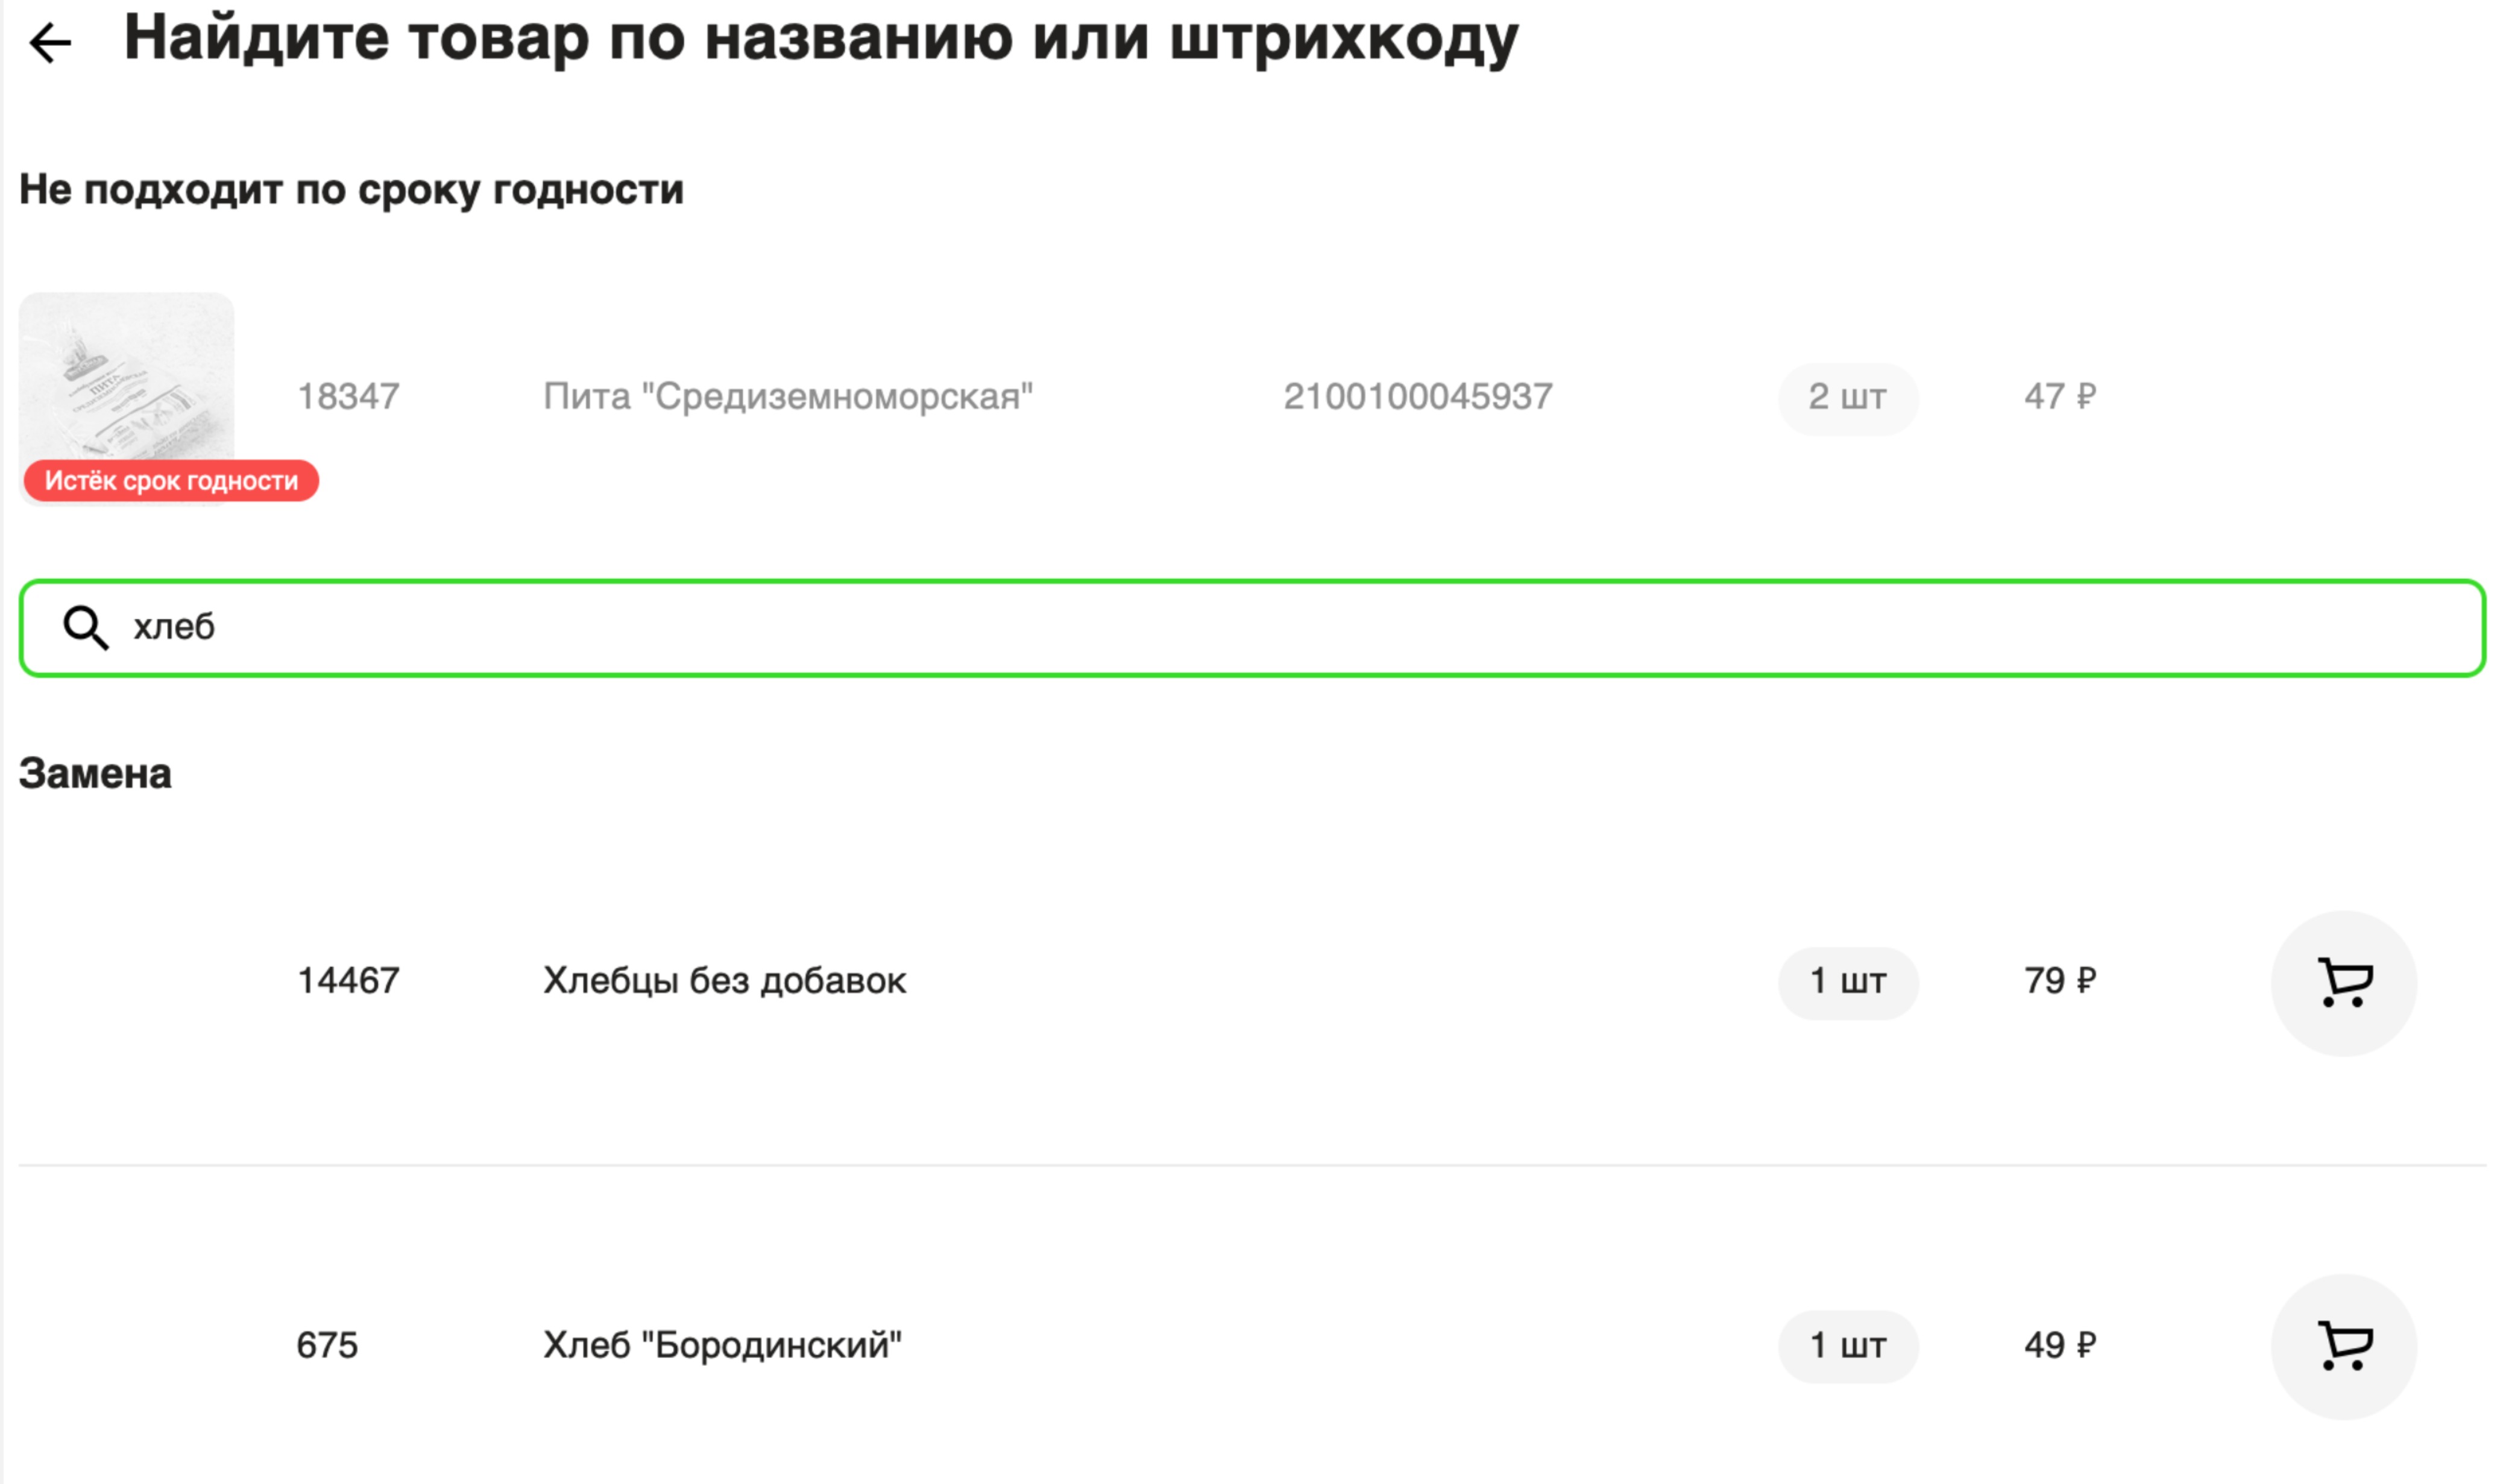Image resolution: width=2506 pixels, height=1484 pixels.
Task: Click the 79 ₽ price
Action: coord(2059,981)
